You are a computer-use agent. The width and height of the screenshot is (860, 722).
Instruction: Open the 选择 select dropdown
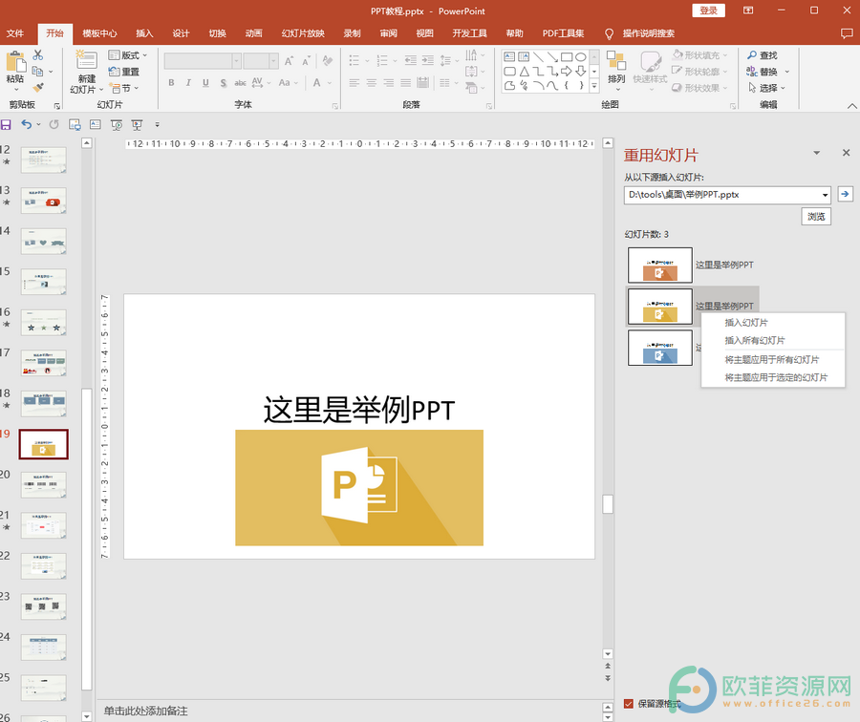tap(767, 88)
